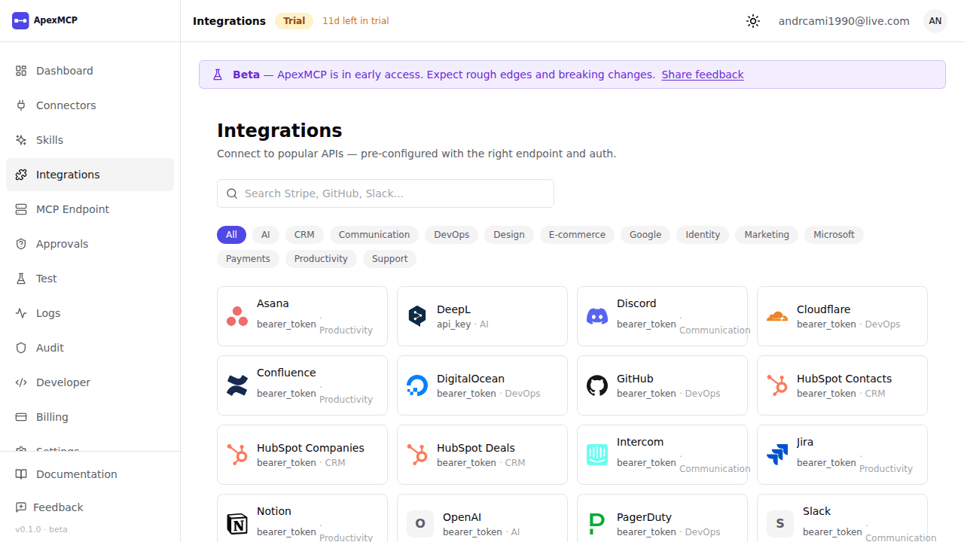
Task: Click the DigitalOcean logo icon
Action: [x=417, y=385]
